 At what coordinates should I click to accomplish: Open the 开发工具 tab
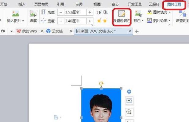coord(135,4)
